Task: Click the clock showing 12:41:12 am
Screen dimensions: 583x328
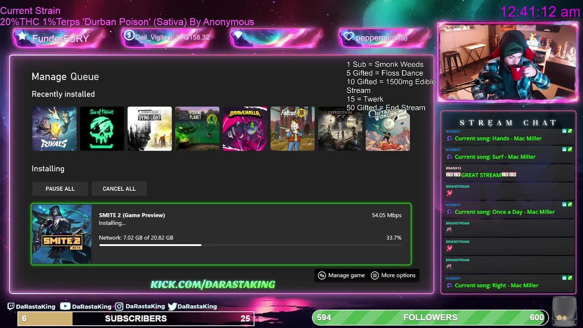Action: [540, 11]
